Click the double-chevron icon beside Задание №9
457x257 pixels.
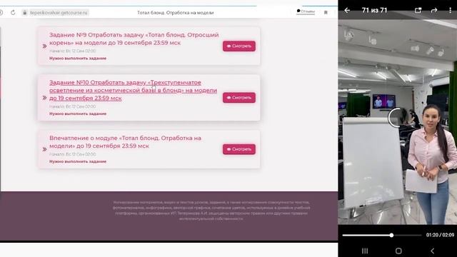coord(44,46)
